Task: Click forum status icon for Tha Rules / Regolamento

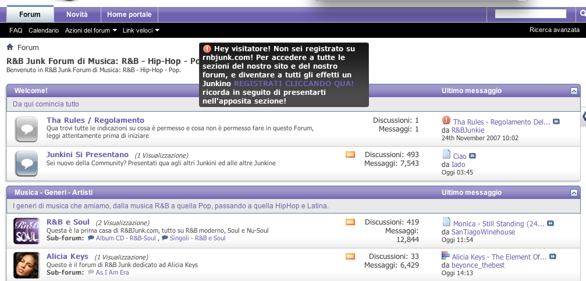Action: [26, 129]
